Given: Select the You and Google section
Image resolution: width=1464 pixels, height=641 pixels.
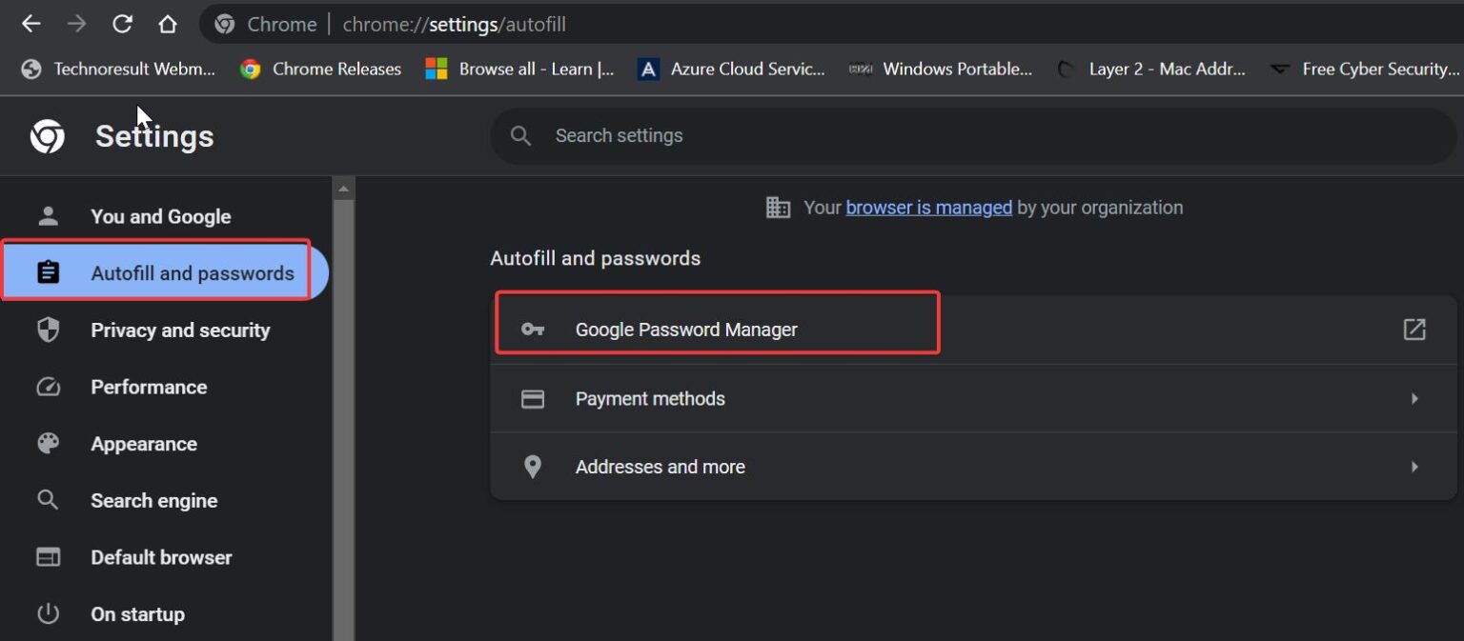Looking at the screenshot, I should tap(160, 216).
